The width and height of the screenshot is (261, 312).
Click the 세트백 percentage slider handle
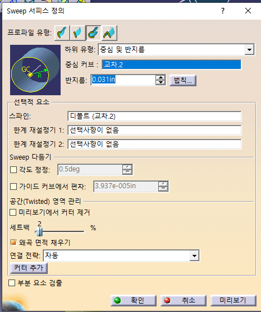click(40, 231)
